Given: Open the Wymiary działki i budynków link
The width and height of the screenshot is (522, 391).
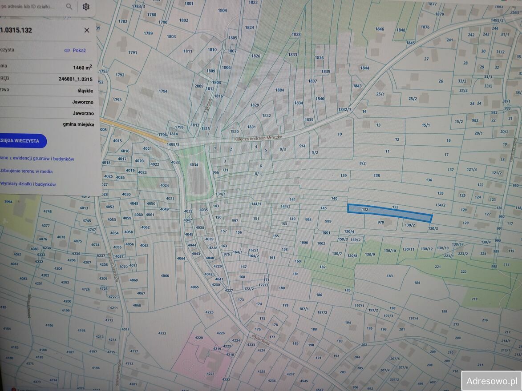Looking at the screenshot, I should 28,184.
